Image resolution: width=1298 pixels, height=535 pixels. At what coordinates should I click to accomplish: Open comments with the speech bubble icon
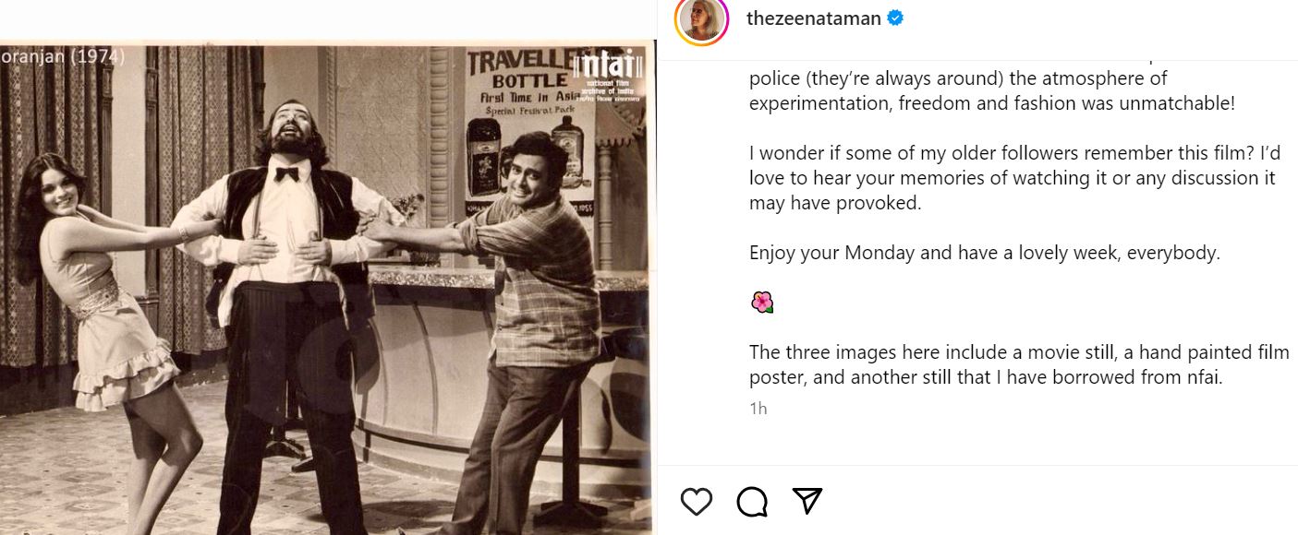point(752,501)
